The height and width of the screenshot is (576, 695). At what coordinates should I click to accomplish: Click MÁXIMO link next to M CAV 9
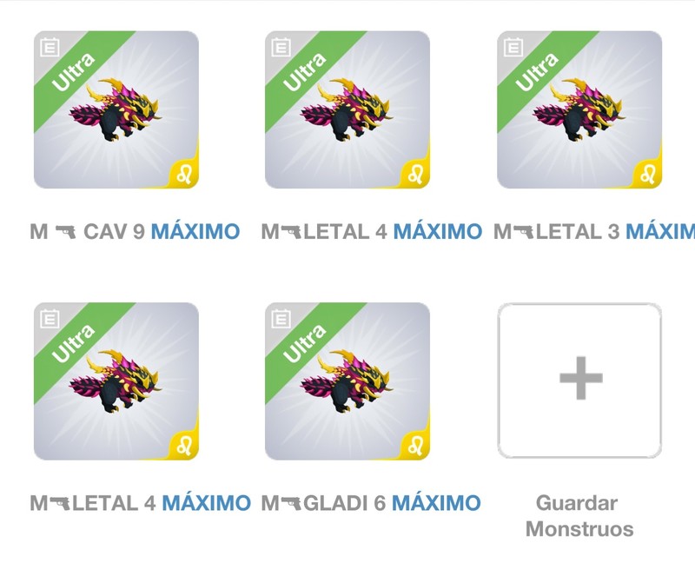(195, 231)
